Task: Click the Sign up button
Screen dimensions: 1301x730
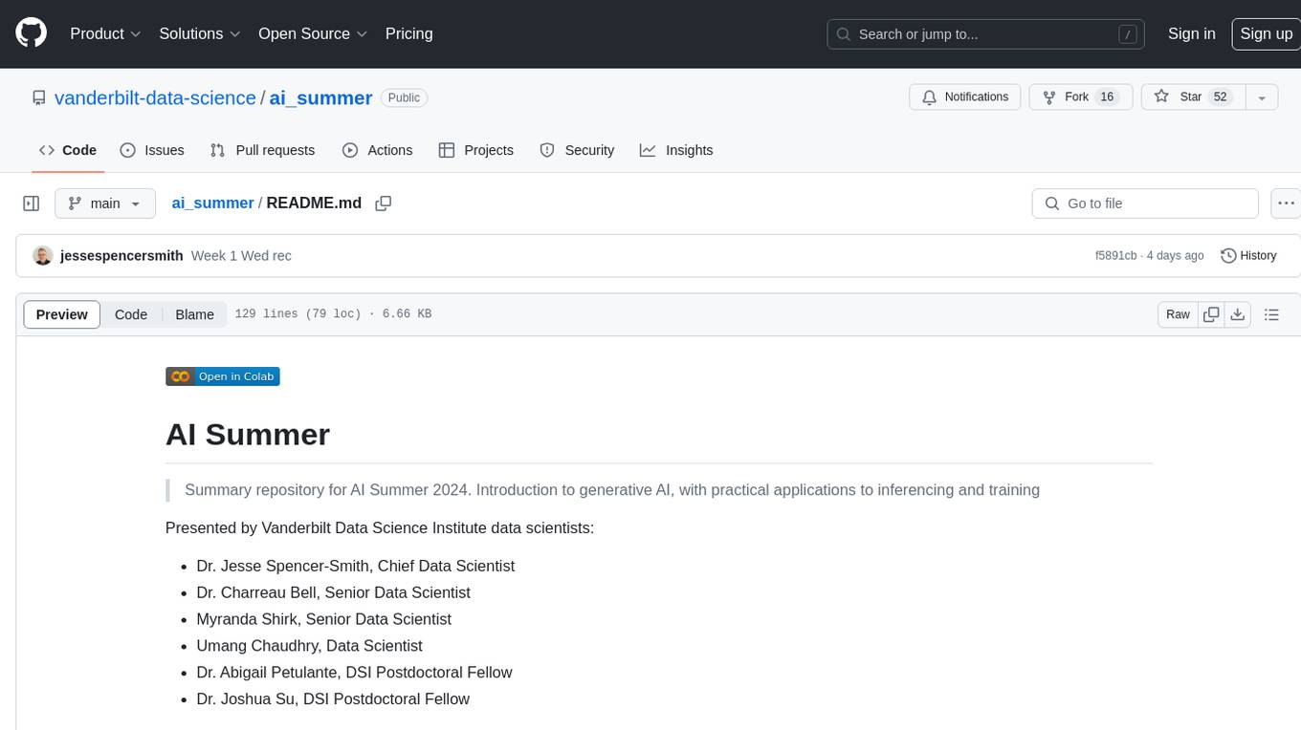Action: [x=1266, y=33]
